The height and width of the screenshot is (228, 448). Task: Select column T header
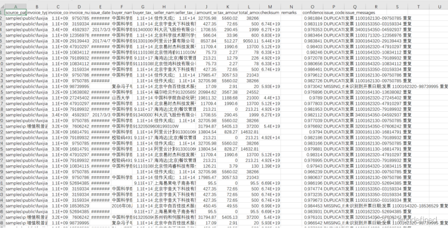(x=418, y=7)
